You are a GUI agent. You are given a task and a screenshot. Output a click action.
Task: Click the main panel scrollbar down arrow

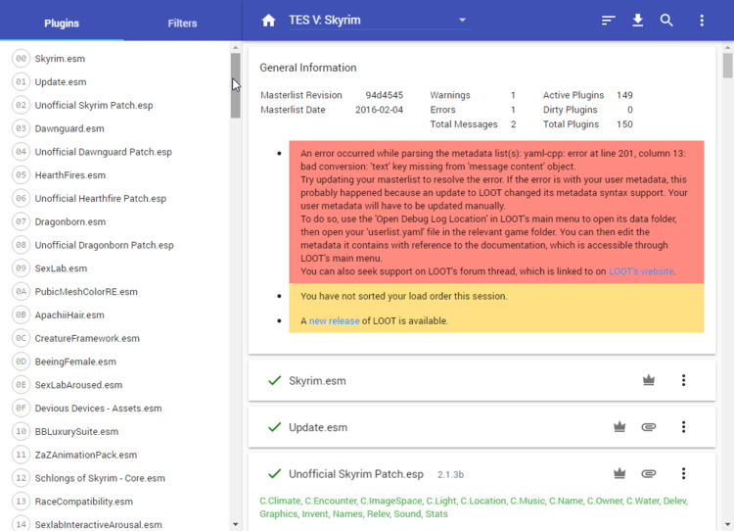(x=727, y=524)
